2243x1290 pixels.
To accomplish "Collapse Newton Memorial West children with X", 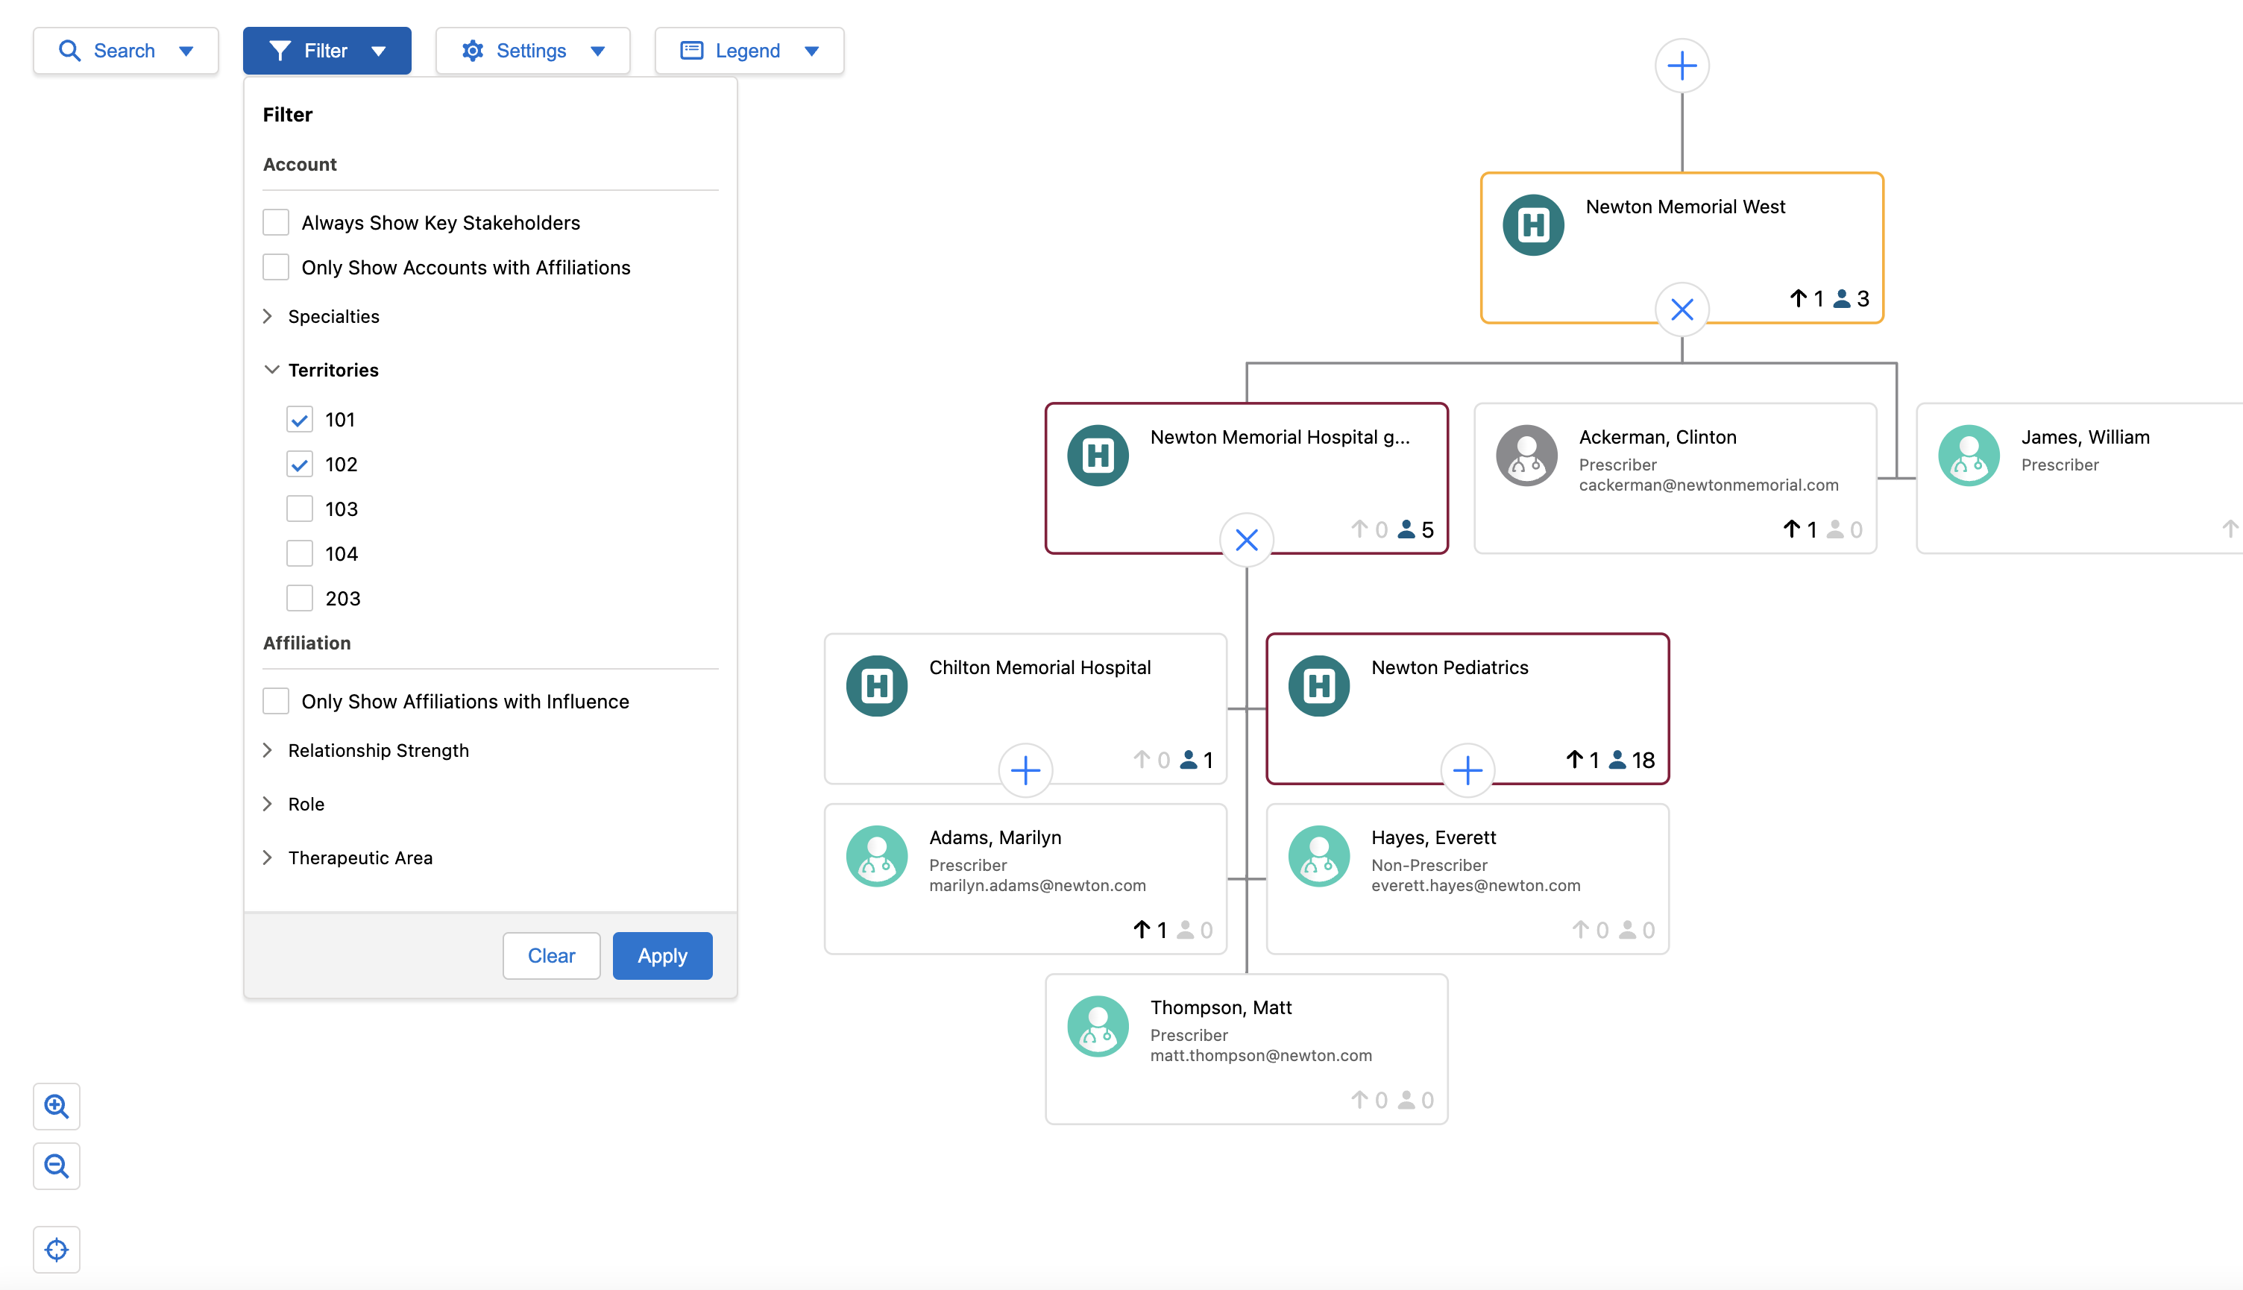I will click(x=1682, y=309).
